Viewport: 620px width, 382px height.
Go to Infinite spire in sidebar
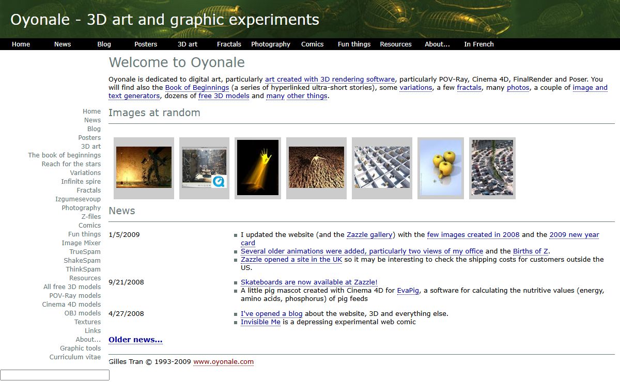coord(81,182)
